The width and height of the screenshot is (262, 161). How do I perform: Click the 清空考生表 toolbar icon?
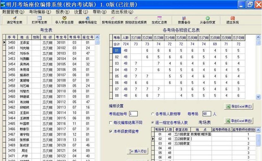pos(15,20)
